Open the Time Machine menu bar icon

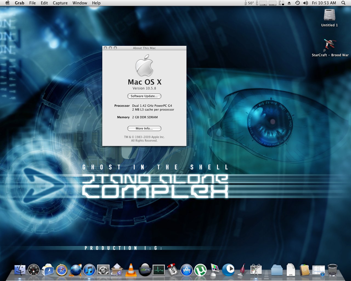coord(298,3)
